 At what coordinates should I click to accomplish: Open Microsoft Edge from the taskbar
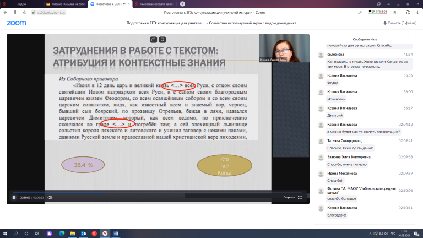click(62, 234)
